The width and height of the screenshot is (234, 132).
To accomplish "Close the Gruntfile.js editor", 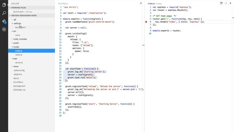I will pos(141,3).
